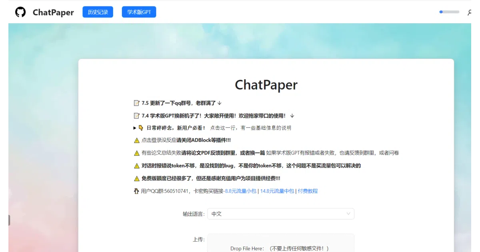Click warning icon next to 有些论文总结失败
This screenshot has height=252, width=480.
point(137,153)
